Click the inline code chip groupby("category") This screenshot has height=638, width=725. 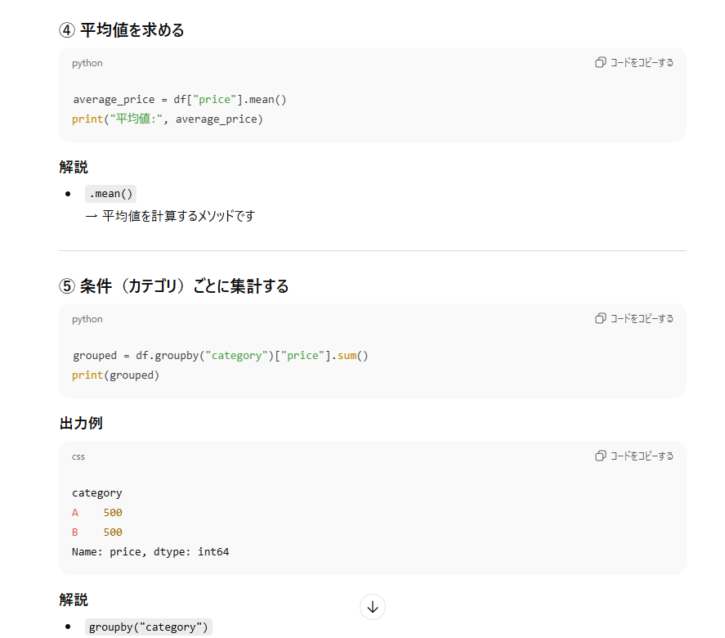(x=148, y=626)
